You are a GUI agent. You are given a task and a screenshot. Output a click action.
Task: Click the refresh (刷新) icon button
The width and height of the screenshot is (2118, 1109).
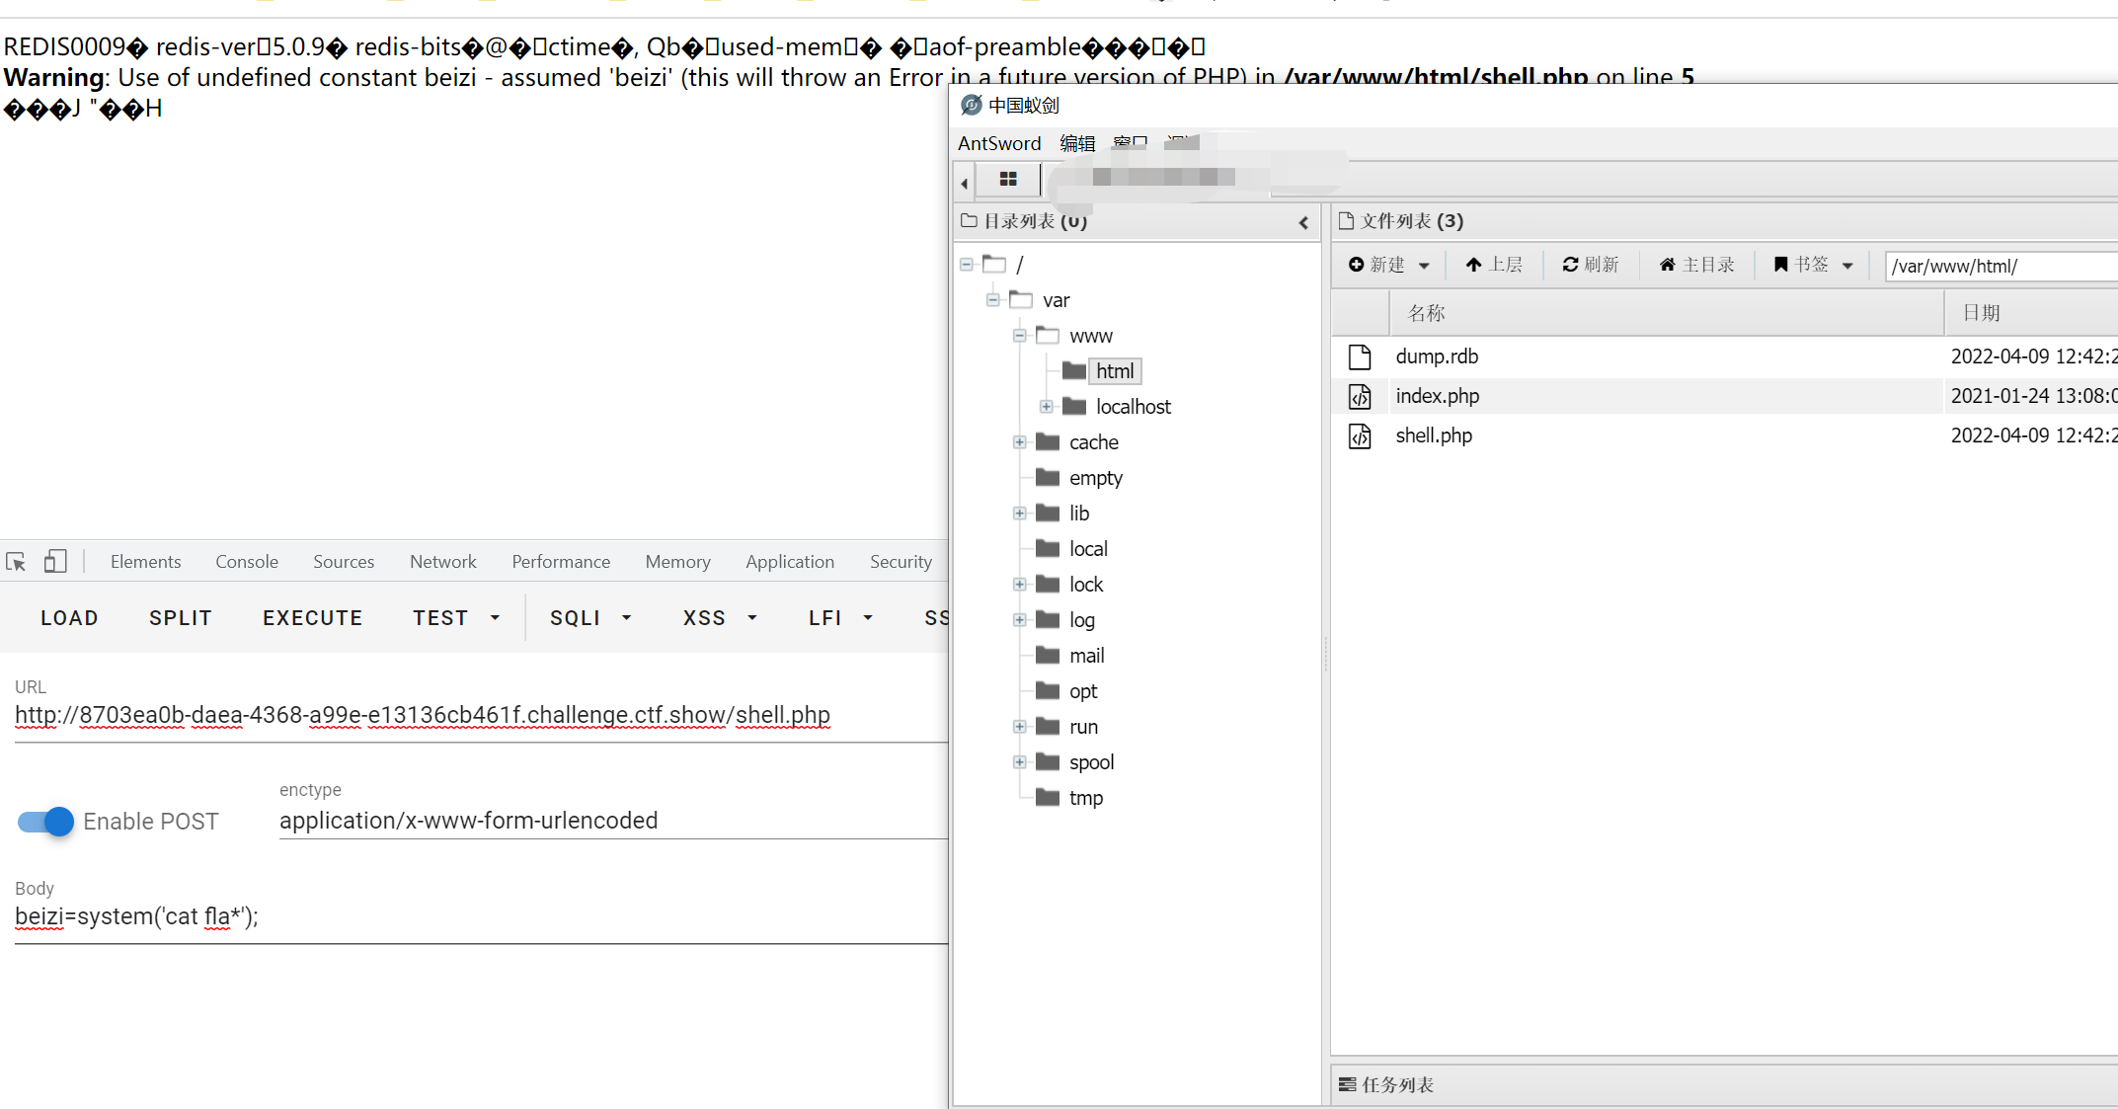point(1590,265)
